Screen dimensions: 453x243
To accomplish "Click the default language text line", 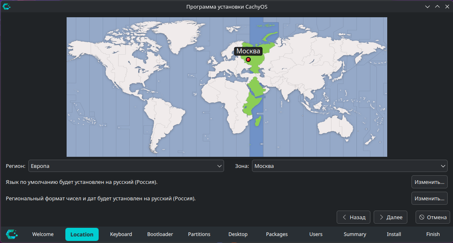I will pyautogui.click(x=81, y=182).
